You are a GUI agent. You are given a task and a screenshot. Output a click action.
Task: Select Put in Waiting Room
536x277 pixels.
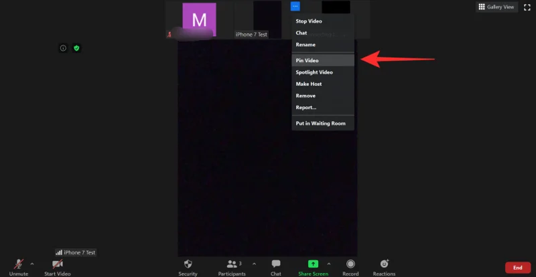tap(323, 123)
